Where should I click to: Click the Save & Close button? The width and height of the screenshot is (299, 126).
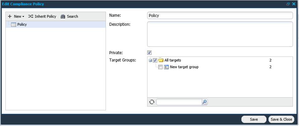pos(281,119)
